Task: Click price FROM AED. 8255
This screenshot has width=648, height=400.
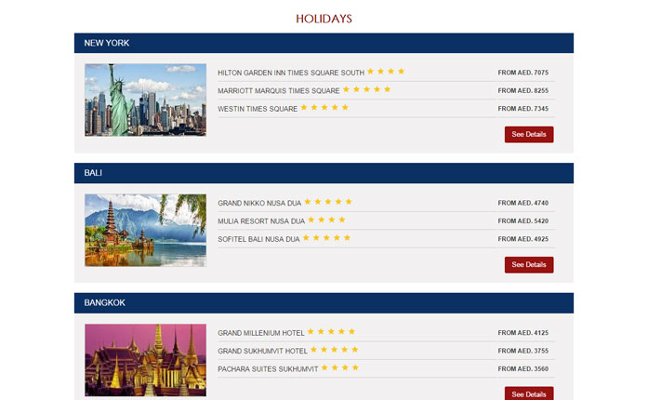Action: (522, 90)
